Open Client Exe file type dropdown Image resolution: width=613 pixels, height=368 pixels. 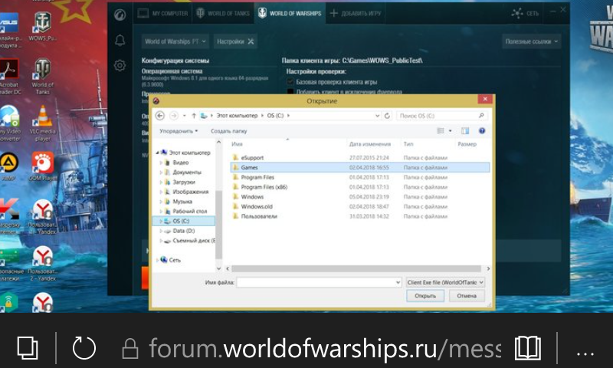point(445,282)
